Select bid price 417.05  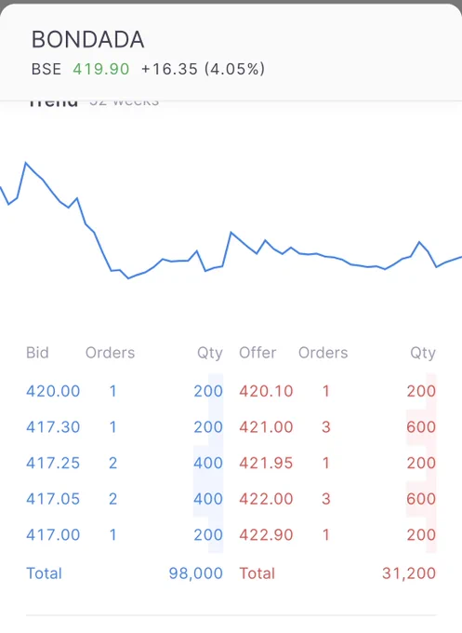pyautogui.click(x=53, y=499)
